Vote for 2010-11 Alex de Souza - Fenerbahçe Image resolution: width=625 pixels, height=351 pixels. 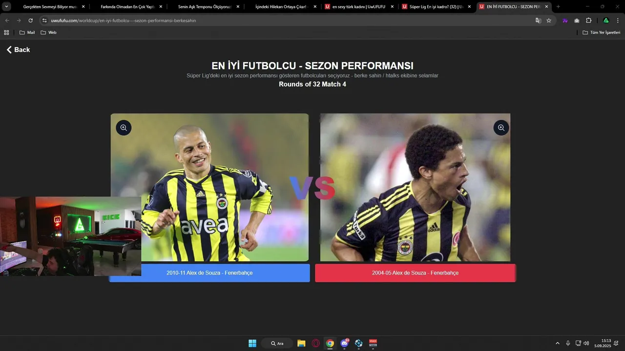209,273
